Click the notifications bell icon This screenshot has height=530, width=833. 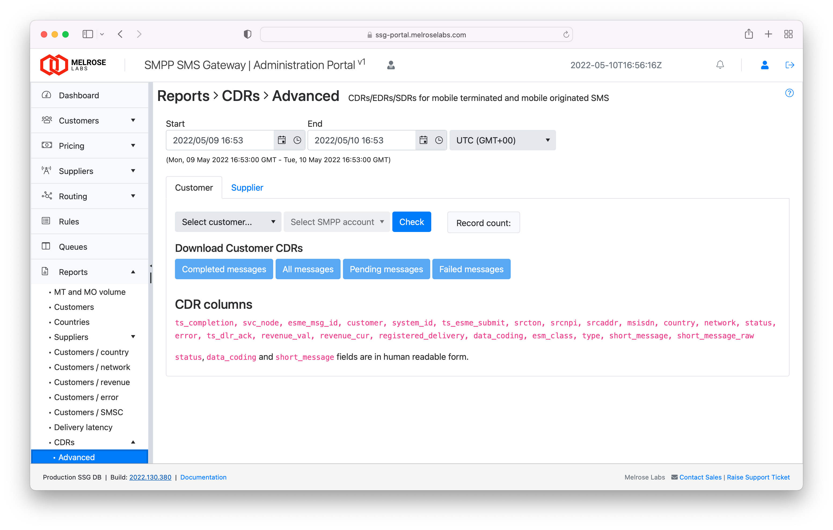tap(720, 65)
